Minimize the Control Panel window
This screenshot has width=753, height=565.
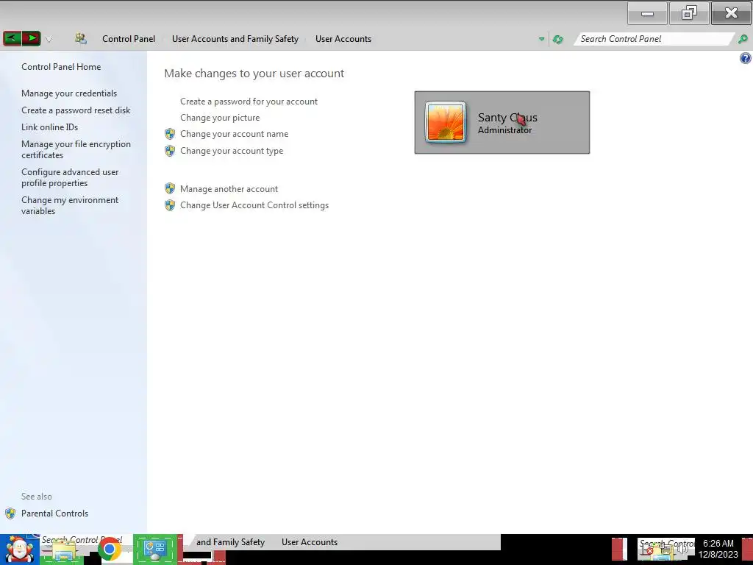pyautogui.click(x=647, y=13)
